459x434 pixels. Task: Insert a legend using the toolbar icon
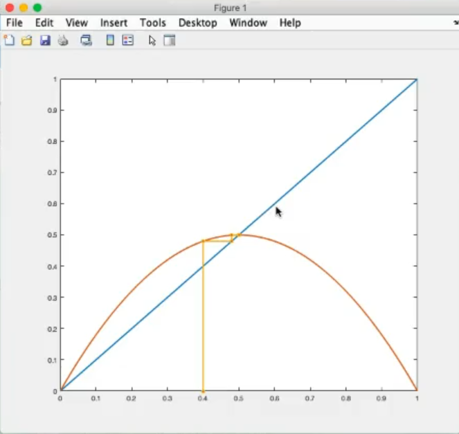[x=127, y=40]
